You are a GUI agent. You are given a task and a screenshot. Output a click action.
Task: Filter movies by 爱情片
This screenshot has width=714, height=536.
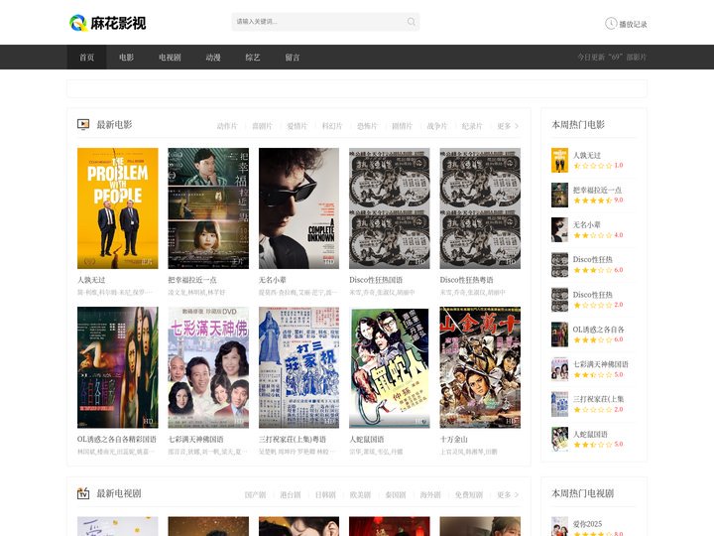tap(297, 126)
